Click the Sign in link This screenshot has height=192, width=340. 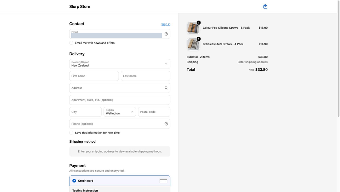(x=166, y=24)
